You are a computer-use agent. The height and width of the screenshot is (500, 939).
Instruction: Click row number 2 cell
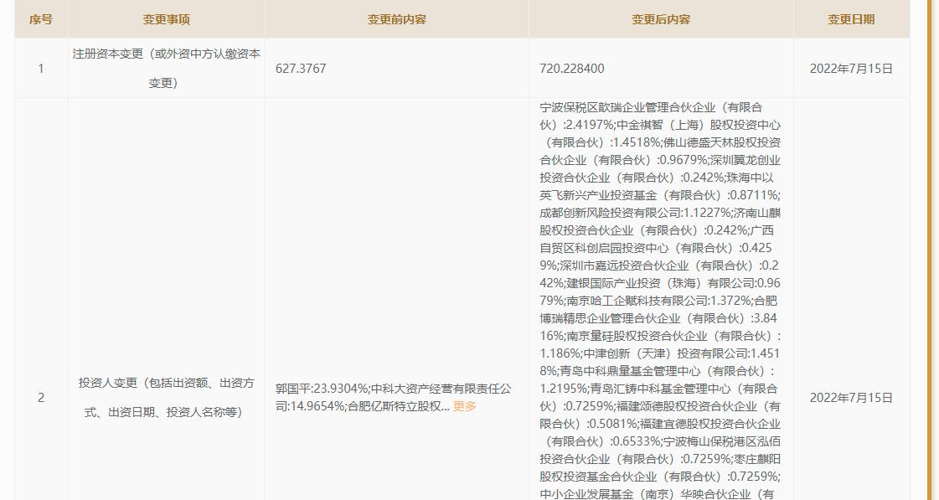pyautogui.click(x=41, y=398)
